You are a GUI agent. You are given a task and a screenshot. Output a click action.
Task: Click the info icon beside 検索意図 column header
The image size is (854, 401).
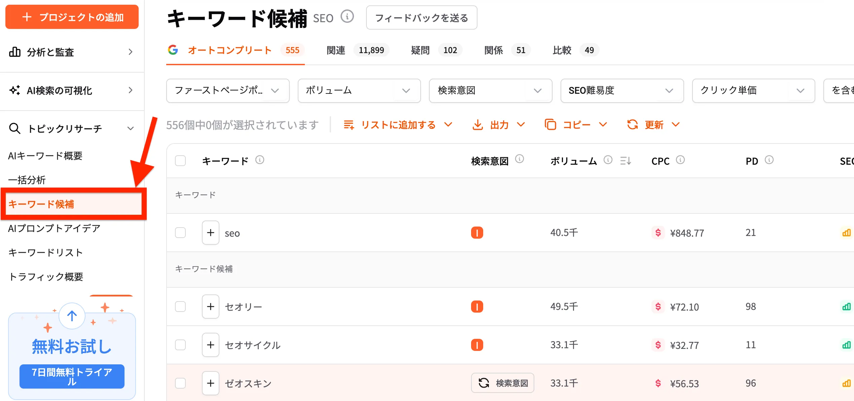point(520,159)
